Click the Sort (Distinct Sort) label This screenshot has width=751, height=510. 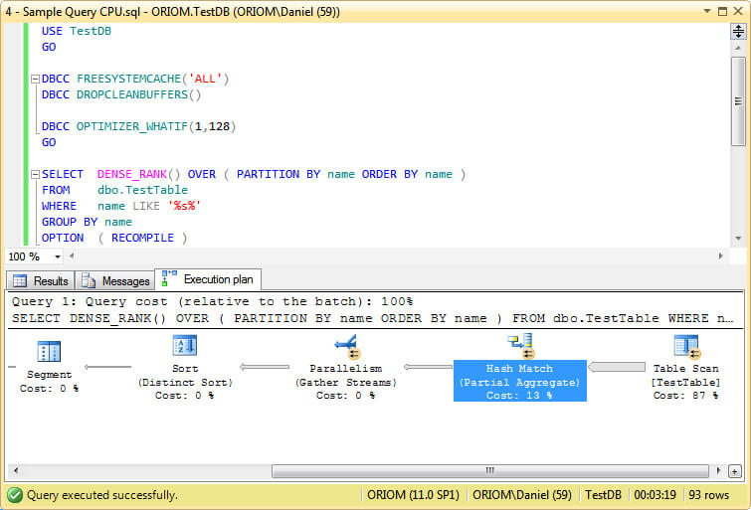[x=185, y=382]
